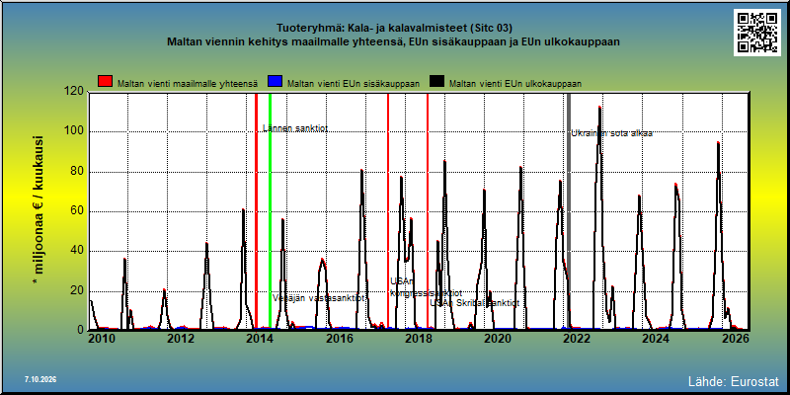Click the y-axis value 40
Screen dimensions: 790x395
(x=77, y=251)
